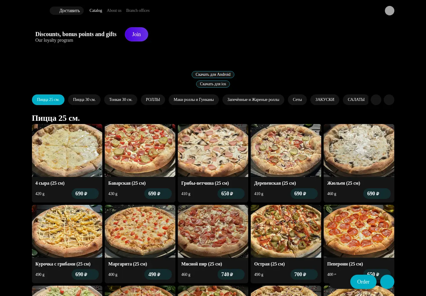The height and width of the screenshot is (296, 426).
Task: Click the round profile avatar icon
Action: click(389, 11)
